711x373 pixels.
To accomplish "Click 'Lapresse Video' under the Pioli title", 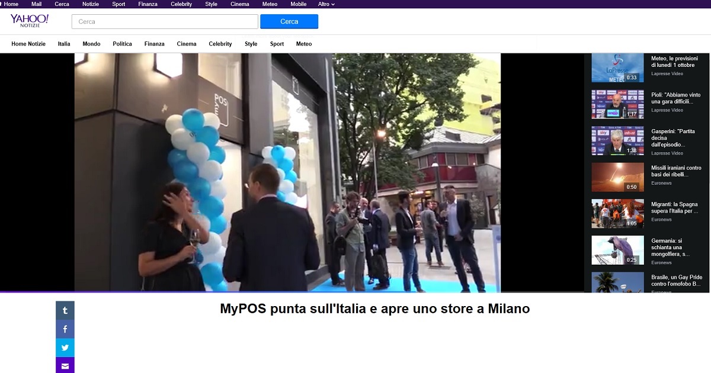I will click(x=667, y=110).
